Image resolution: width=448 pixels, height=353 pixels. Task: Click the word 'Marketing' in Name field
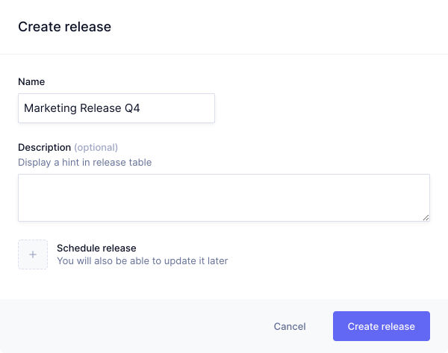50,108
